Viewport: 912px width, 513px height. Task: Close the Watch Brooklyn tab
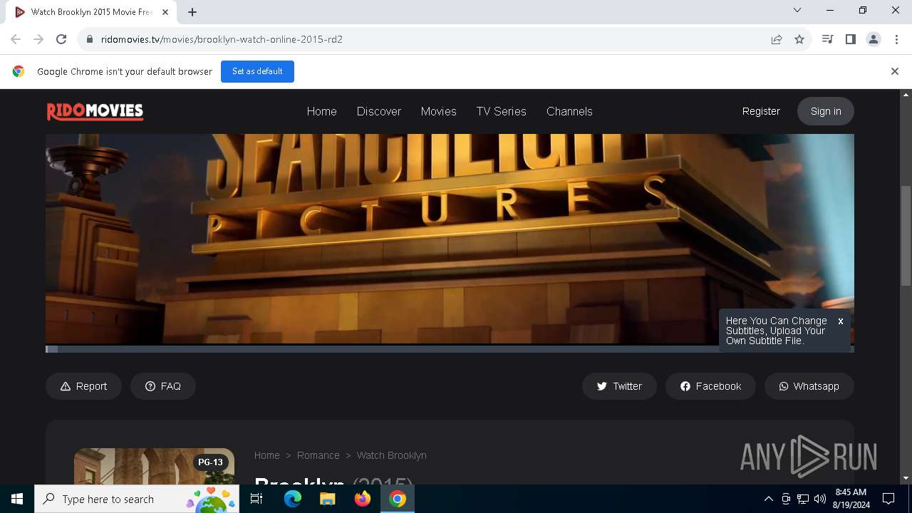(x=165, y=12)
